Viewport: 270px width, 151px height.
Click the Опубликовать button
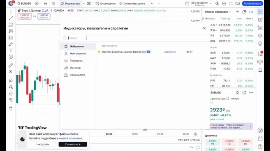pyautogui.click(x=252, y=3)
